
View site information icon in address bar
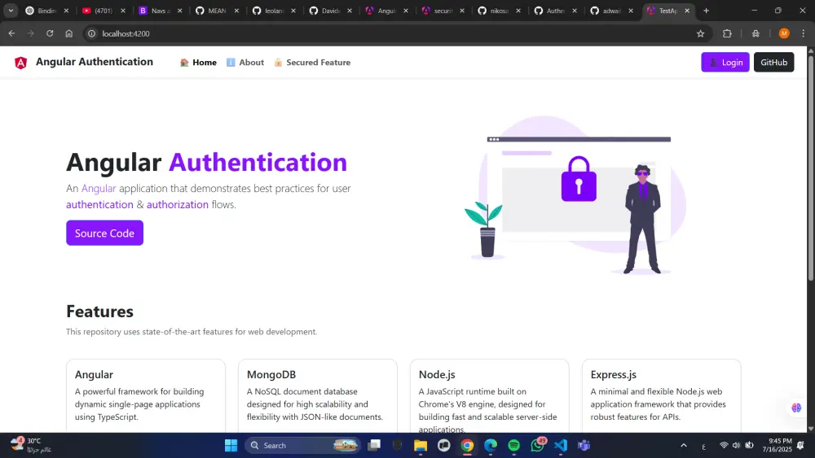coord(92,33)
